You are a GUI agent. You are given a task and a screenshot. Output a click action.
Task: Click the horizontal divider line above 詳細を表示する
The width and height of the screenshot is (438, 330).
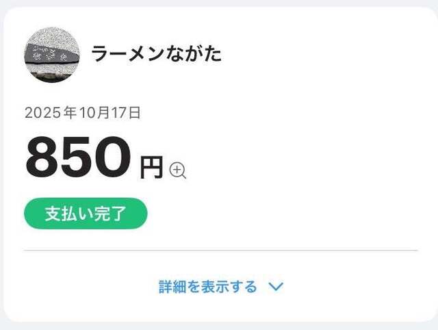coord(220,251)
